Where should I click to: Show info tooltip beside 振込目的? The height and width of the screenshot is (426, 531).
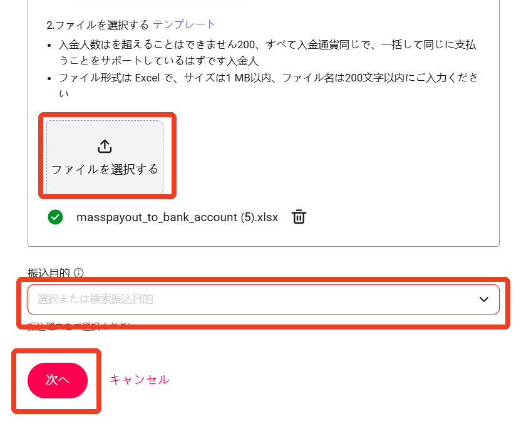pos(78,273)
